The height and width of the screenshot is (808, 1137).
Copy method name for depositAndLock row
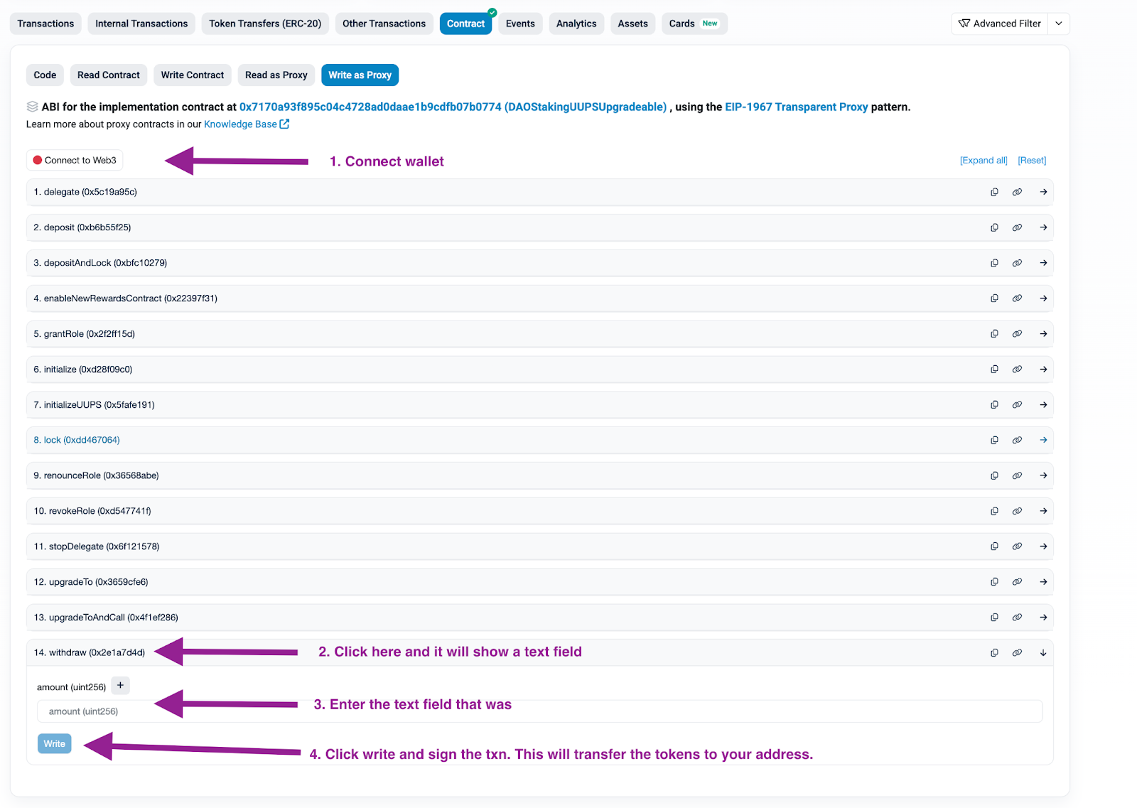[x=994, y=263]
